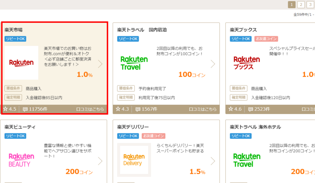315x183 pixels.
Task: Click the star rating 4.6 icon on 楽天ブックス
Action: [231, 109]
